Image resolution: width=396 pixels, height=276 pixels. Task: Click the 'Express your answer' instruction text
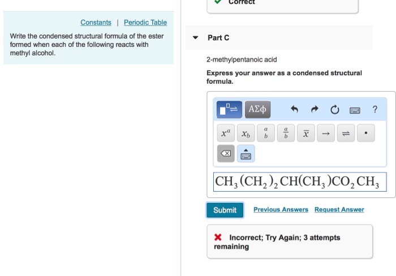284,77
